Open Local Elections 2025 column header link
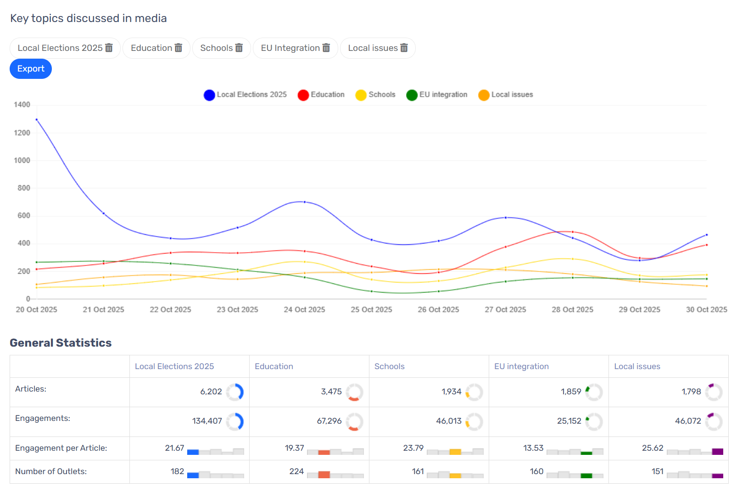737x492 pixels. point(174,366)
